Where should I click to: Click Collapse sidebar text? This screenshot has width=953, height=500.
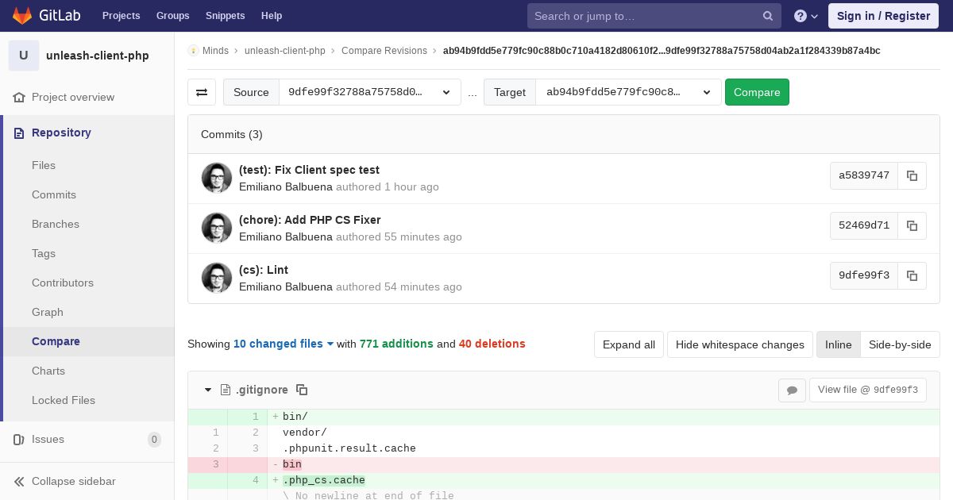pos(74,481)
